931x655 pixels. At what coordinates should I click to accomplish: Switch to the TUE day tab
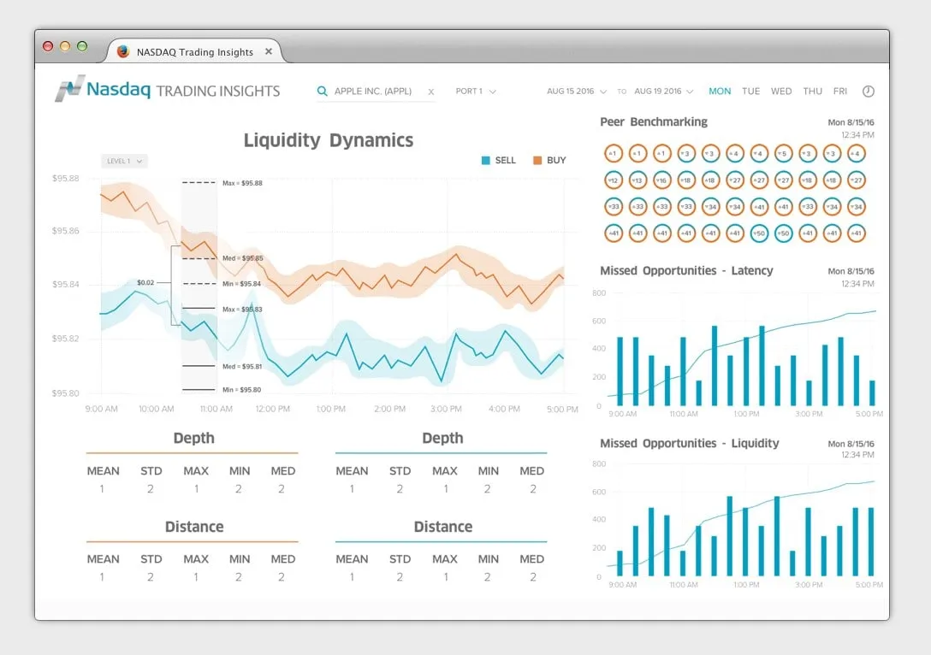click(751, 91)
